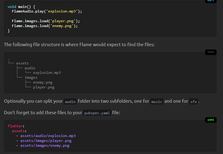
Task: Select enemy.png in the file tree
Action: pyautogui.click(x=42, y=82)
